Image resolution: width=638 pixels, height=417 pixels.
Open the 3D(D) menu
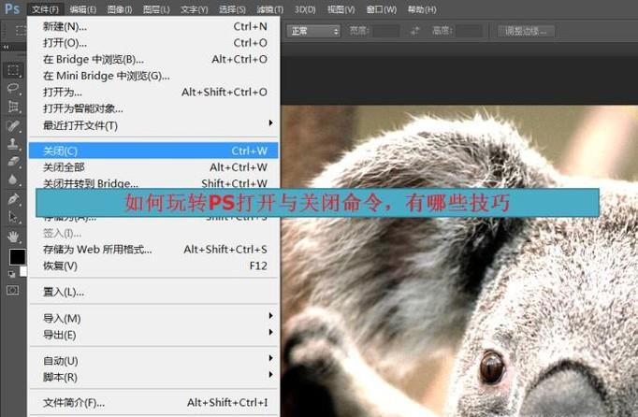(305, 9)
